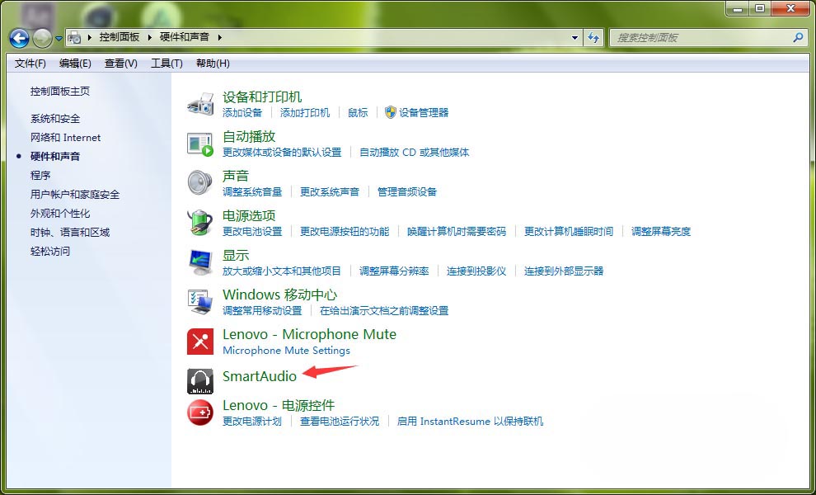
Task: Click the AutoPlay (自动播放) icon
Action: point(200,144)
